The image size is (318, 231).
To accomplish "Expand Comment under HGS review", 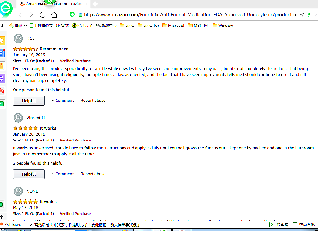I will point(63,101).
